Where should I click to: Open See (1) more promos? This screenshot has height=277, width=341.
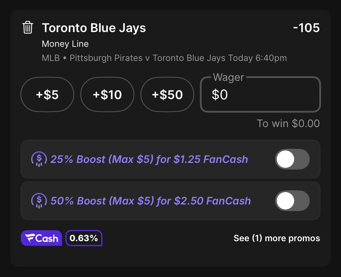pyautogui.click(x=277, y=238)
